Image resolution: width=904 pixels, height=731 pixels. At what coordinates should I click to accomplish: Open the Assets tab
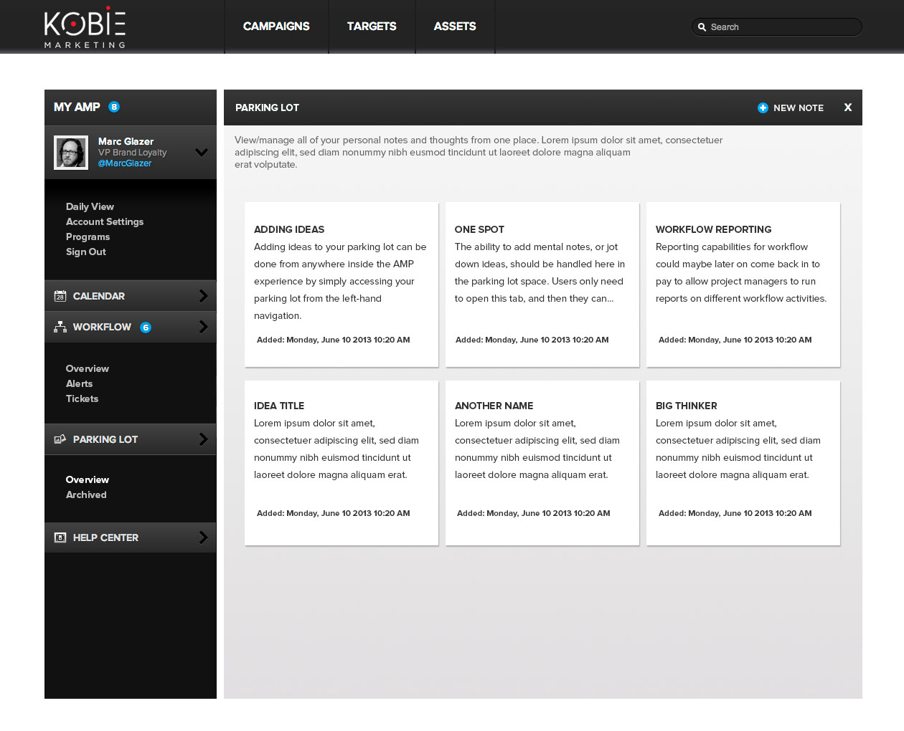coord(455,27)
